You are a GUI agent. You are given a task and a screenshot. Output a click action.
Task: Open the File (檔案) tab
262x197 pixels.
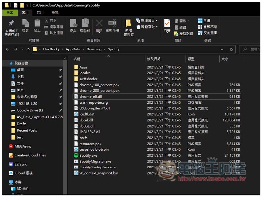10,12
